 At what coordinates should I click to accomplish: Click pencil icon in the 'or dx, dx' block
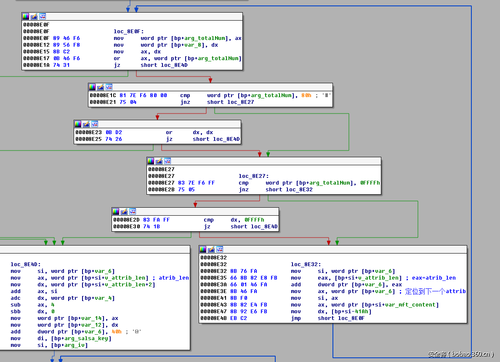tap(86, 124)
